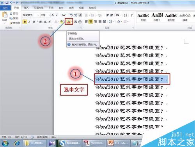The width and height of the screenshot is (195, 147).
Task: Click the Align Text Right icon
Action: (x=96, y=21)
